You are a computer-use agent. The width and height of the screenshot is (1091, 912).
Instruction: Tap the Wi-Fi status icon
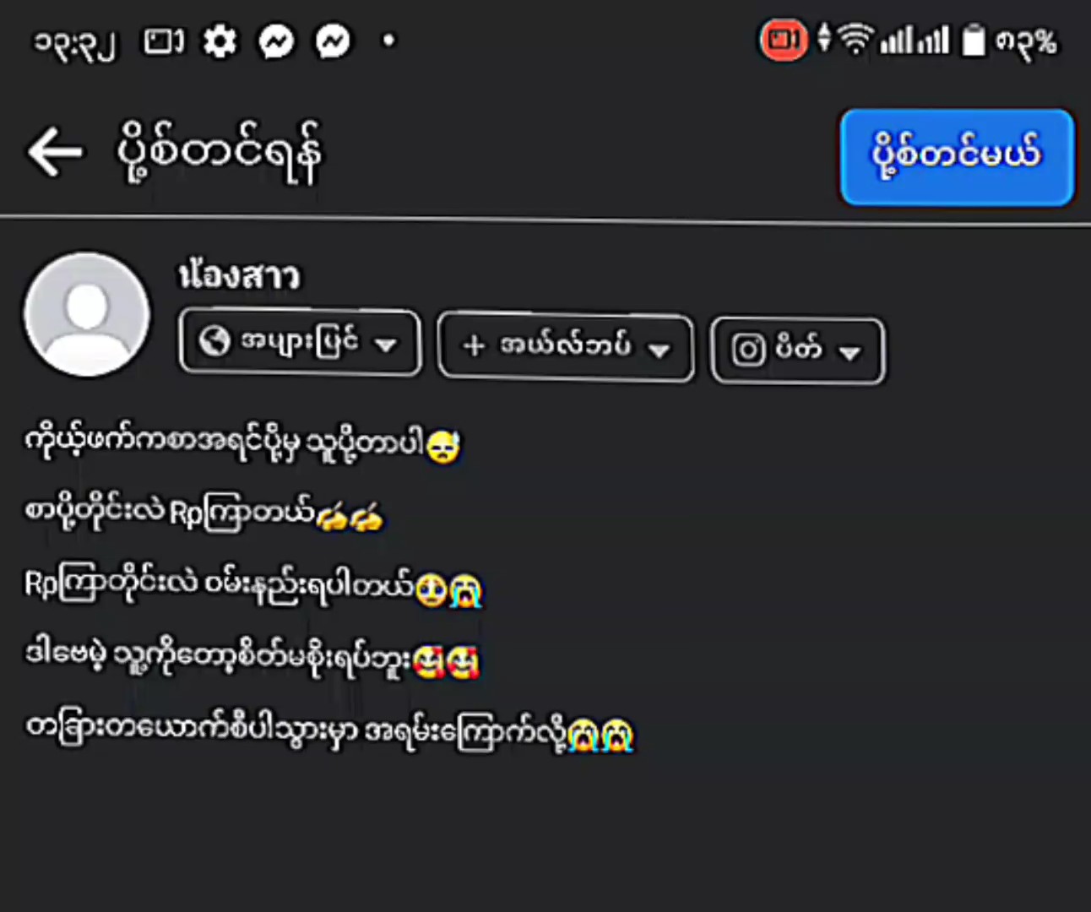[x=855, y=39]
